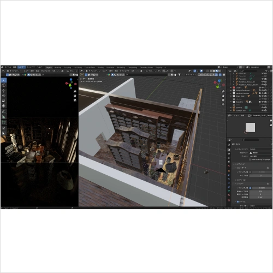Select the Scale tool in left toolbar
The image size is (273, 273).
click(x=4, y=101)
